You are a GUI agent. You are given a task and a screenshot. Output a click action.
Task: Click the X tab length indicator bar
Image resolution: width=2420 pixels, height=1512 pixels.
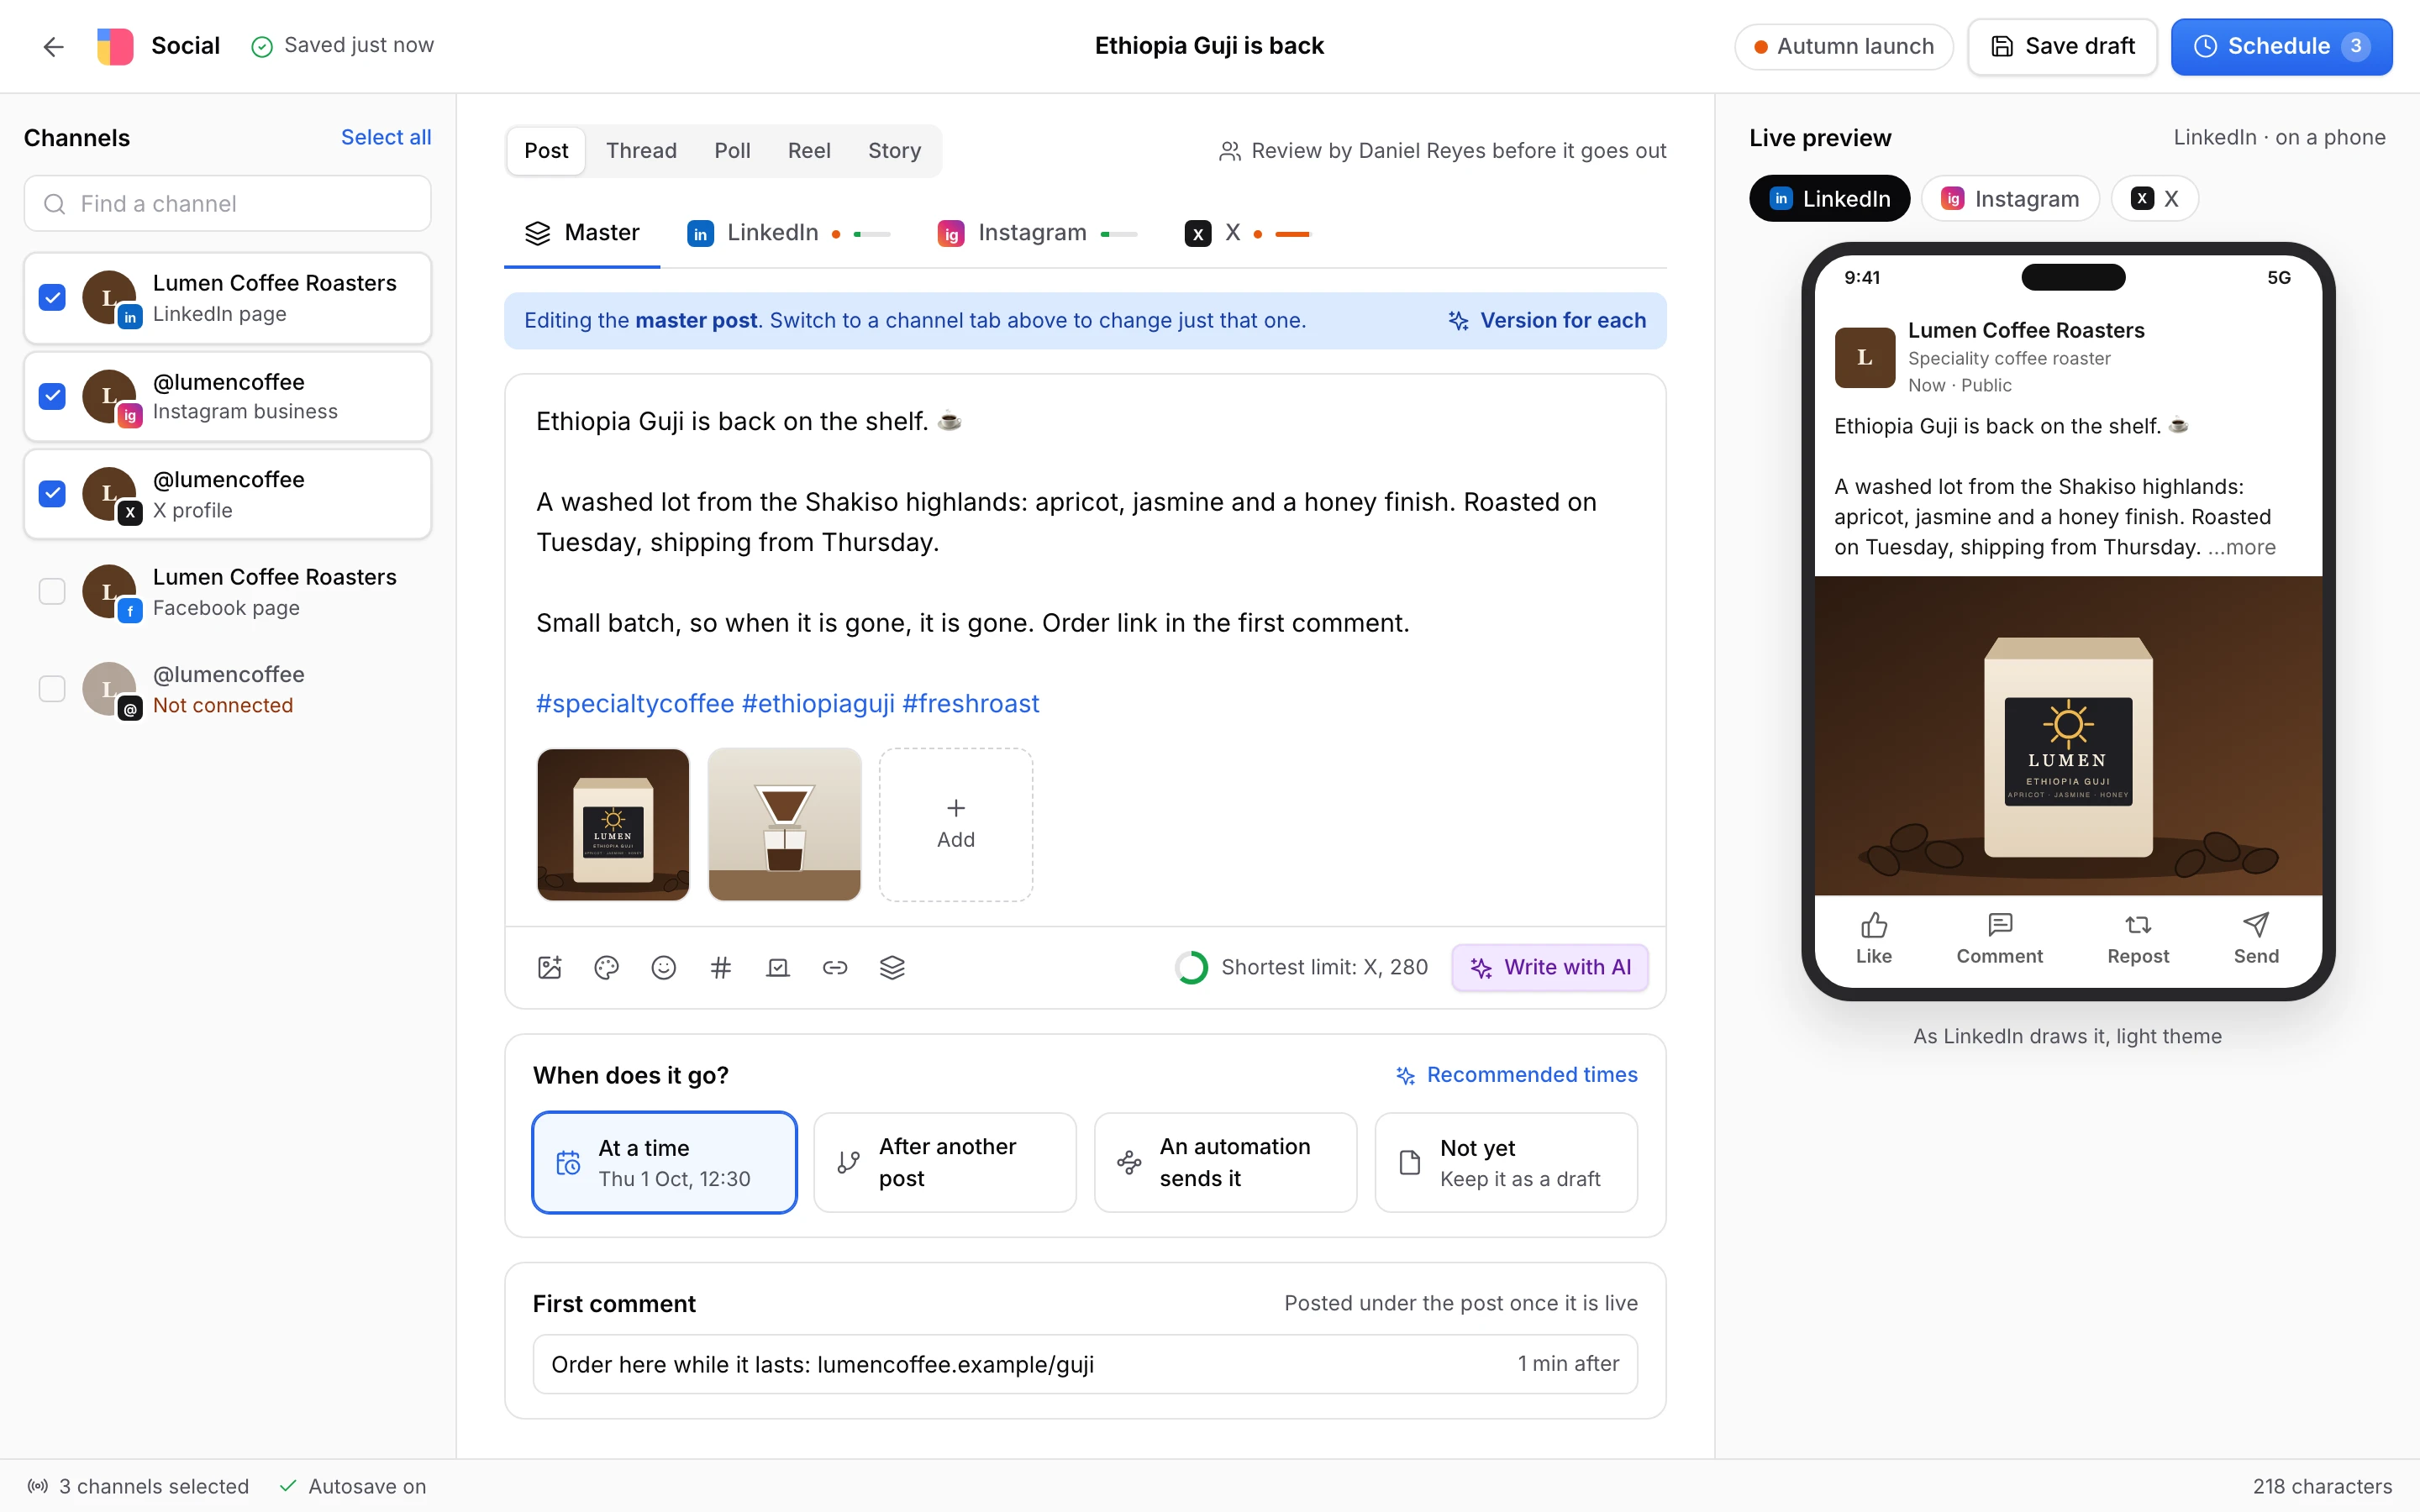tap(1292, 234)
